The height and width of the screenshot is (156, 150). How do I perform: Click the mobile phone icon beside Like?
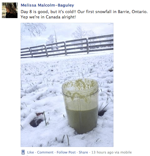23,152
